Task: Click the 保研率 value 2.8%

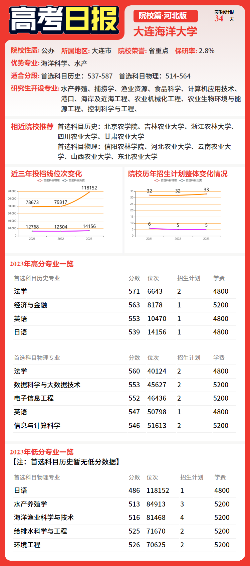Action: (207, 51)
